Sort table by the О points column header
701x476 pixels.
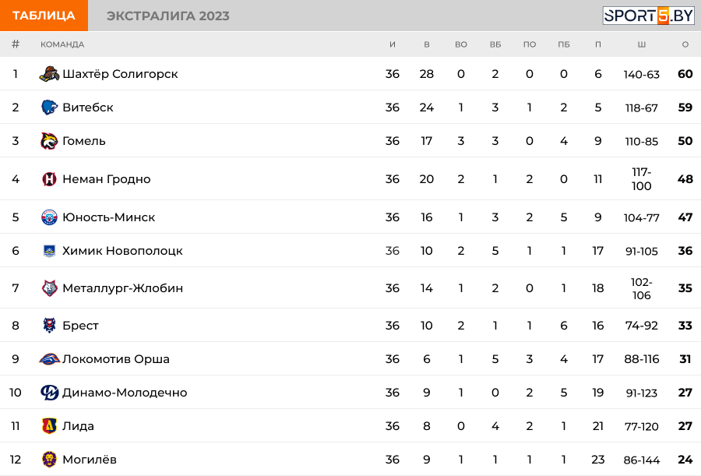685,44
